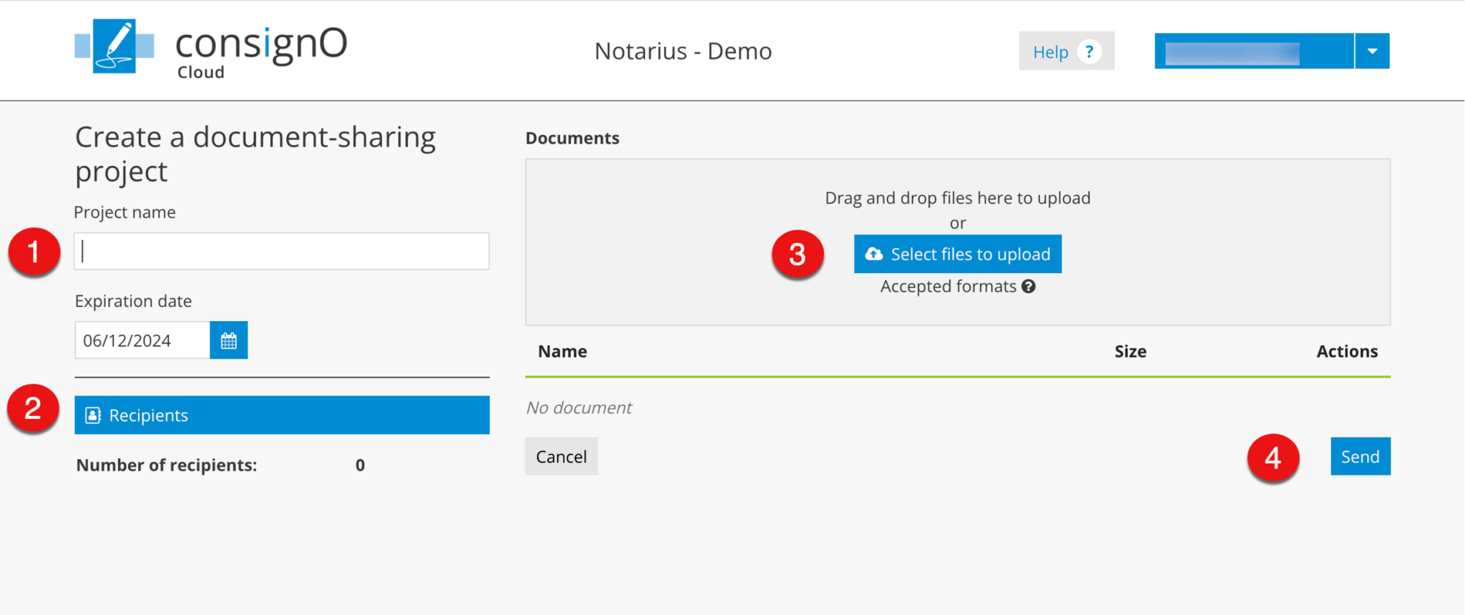Image resolution: width=1465 pixels, height=615 pixels.
Task: Cancel the document-sharing project
Action: pyautogui.click(x=562, y=456)
